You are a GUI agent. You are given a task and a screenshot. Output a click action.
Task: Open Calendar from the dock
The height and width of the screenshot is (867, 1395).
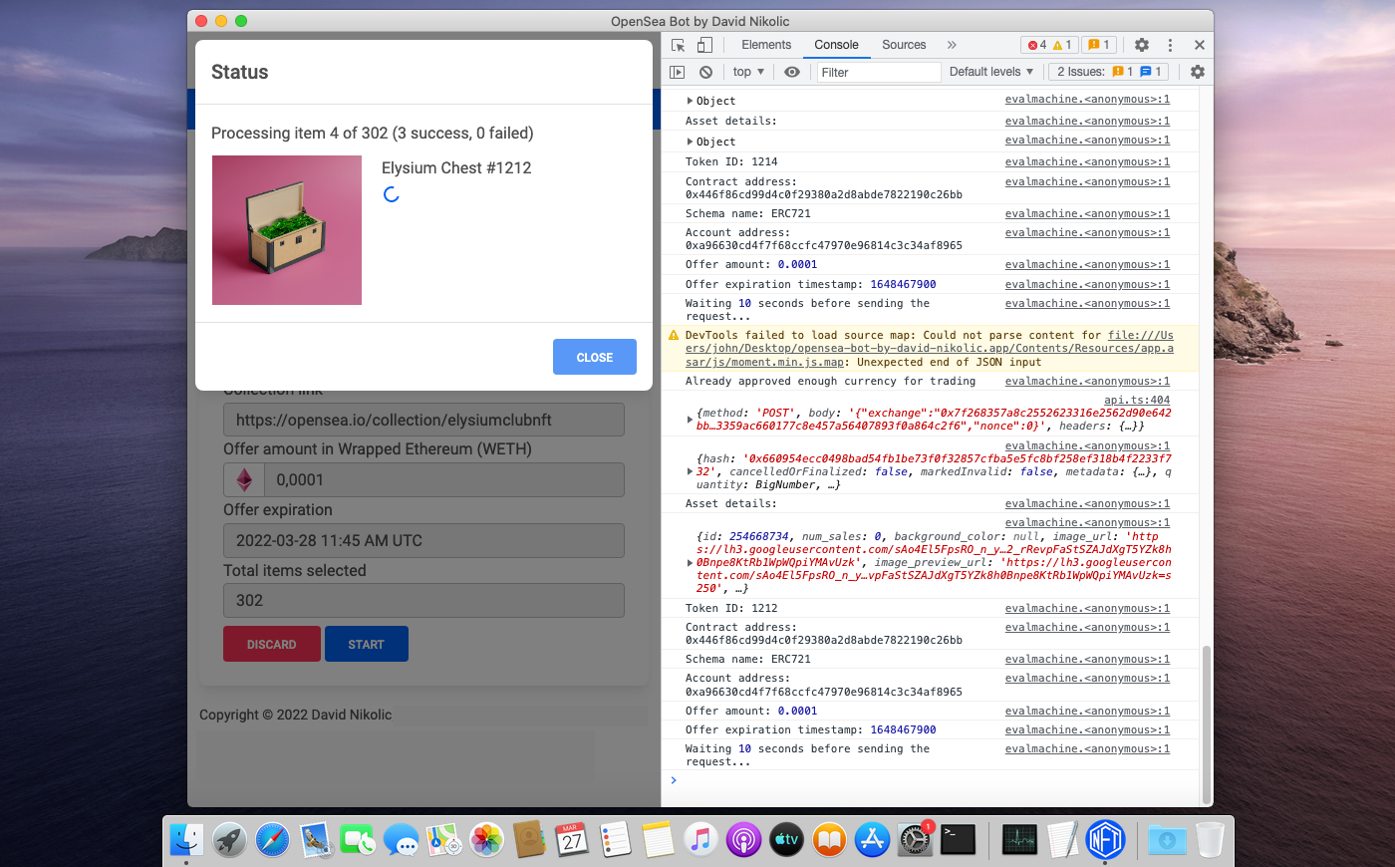(572, 840)
